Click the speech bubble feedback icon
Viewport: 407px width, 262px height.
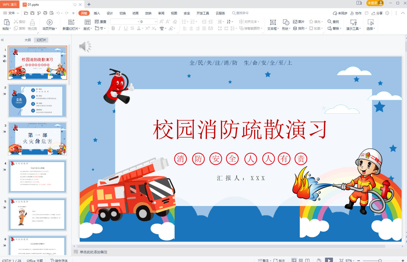pyautogui.click(x=367, y=13)
